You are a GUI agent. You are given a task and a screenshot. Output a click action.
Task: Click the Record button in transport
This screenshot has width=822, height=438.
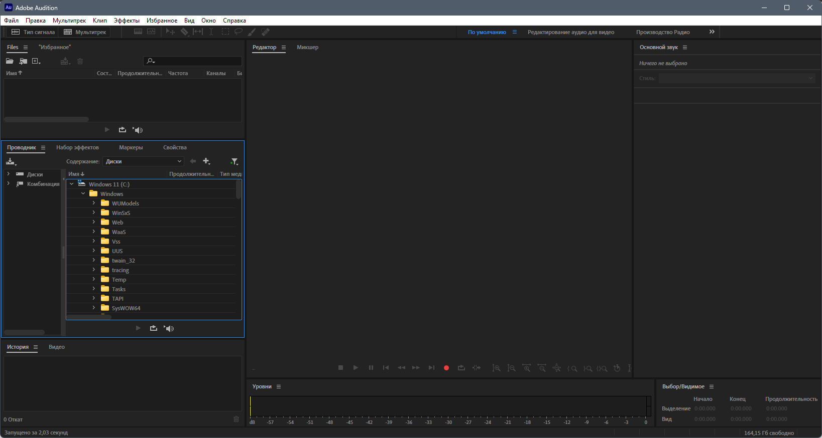click(446, 368)
